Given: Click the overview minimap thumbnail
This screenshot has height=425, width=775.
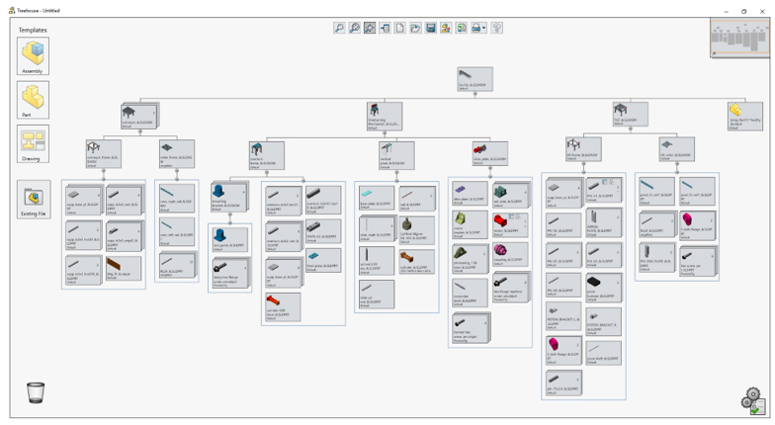Looking at the screenshot, I should pyautogui.click(x=739, y=40).
